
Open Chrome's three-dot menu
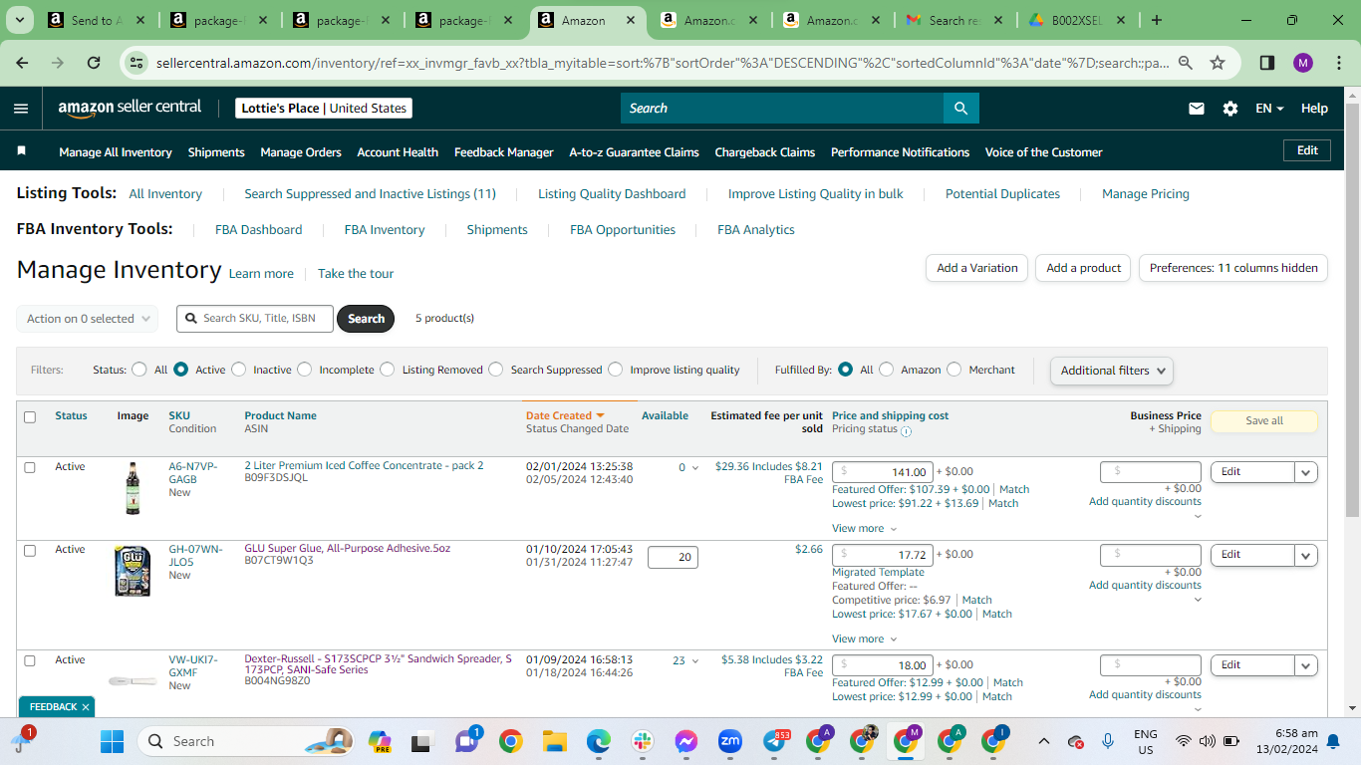1338,63
